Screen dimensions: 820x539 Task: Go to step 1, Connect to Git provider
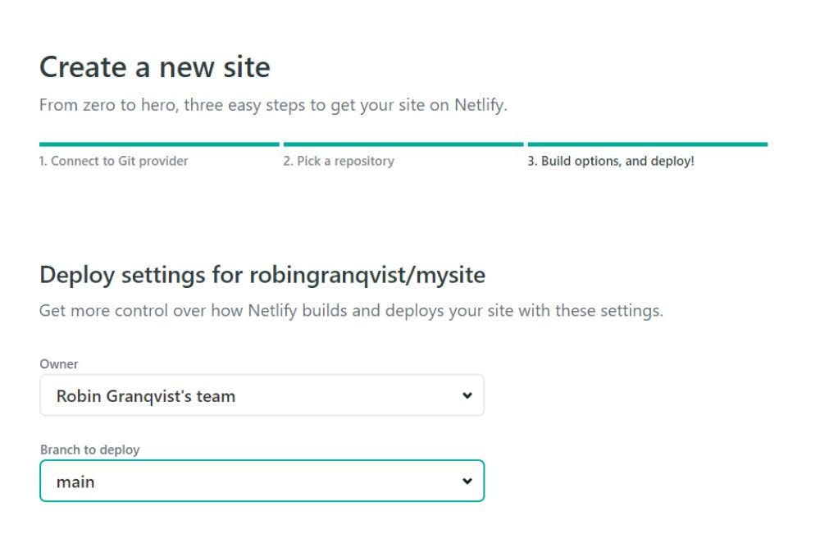[x=113, y=161]
